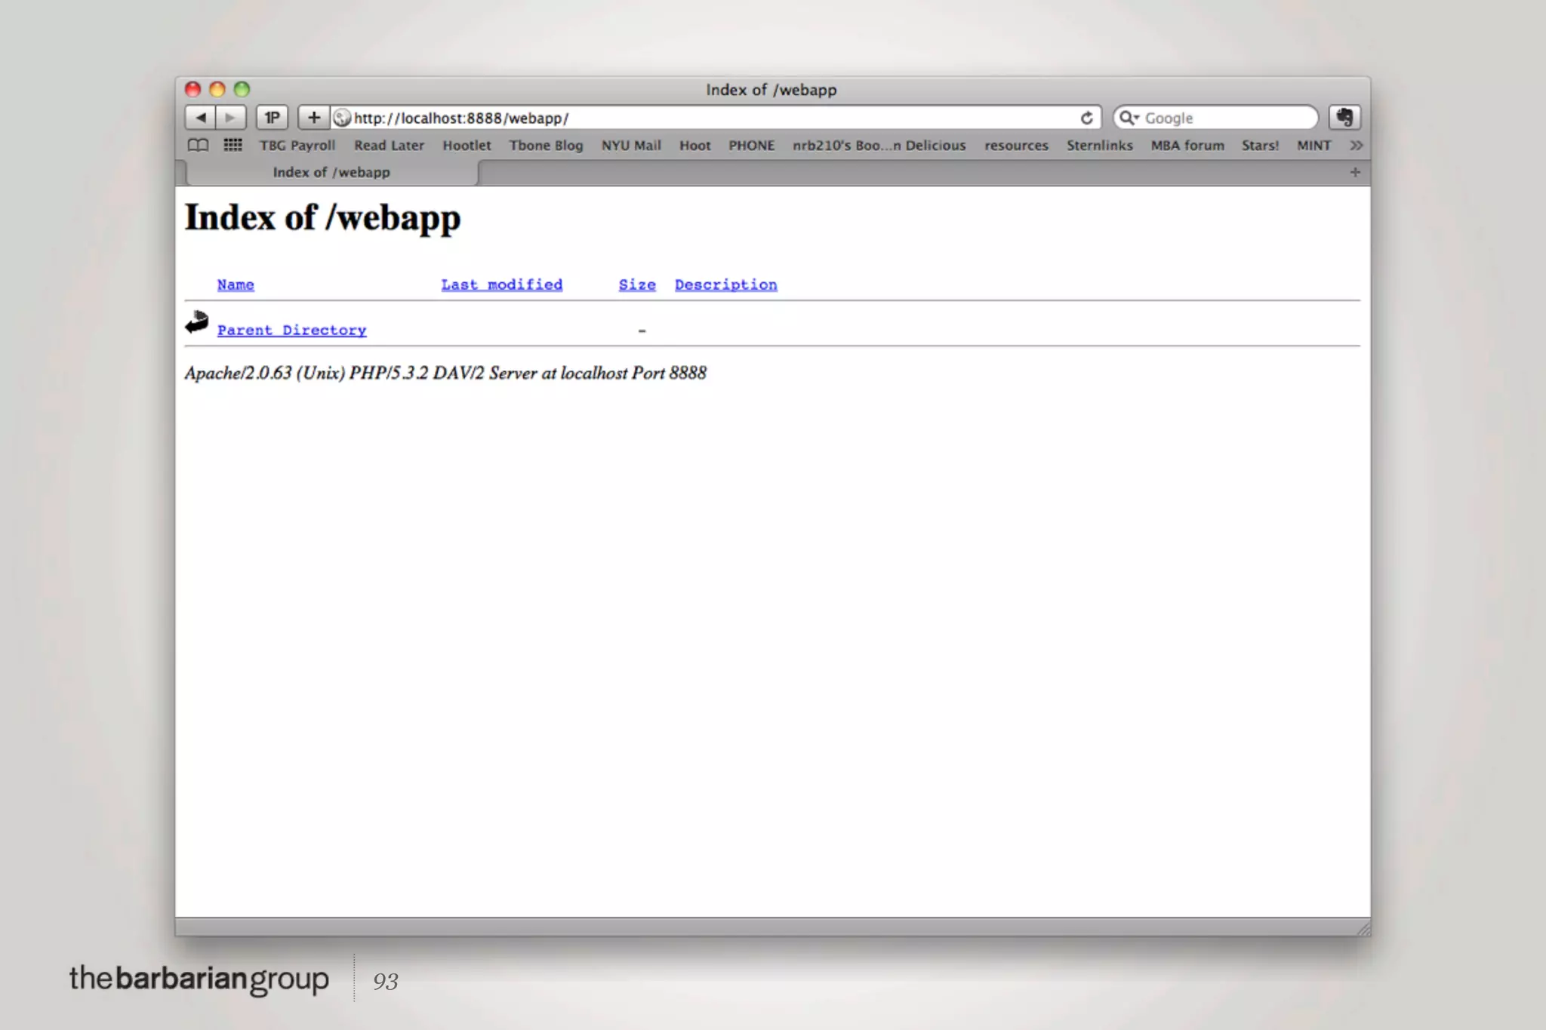The width and height of the screenshot is (1546, 1030).
Task: Follow the Parent Directory link
Action: click(291, 331)
